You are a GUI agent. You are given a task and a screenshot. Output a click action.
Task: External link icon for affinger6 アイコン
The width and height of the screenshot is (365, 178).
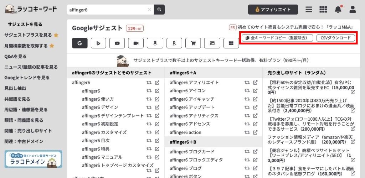click(x=255, y=91)
